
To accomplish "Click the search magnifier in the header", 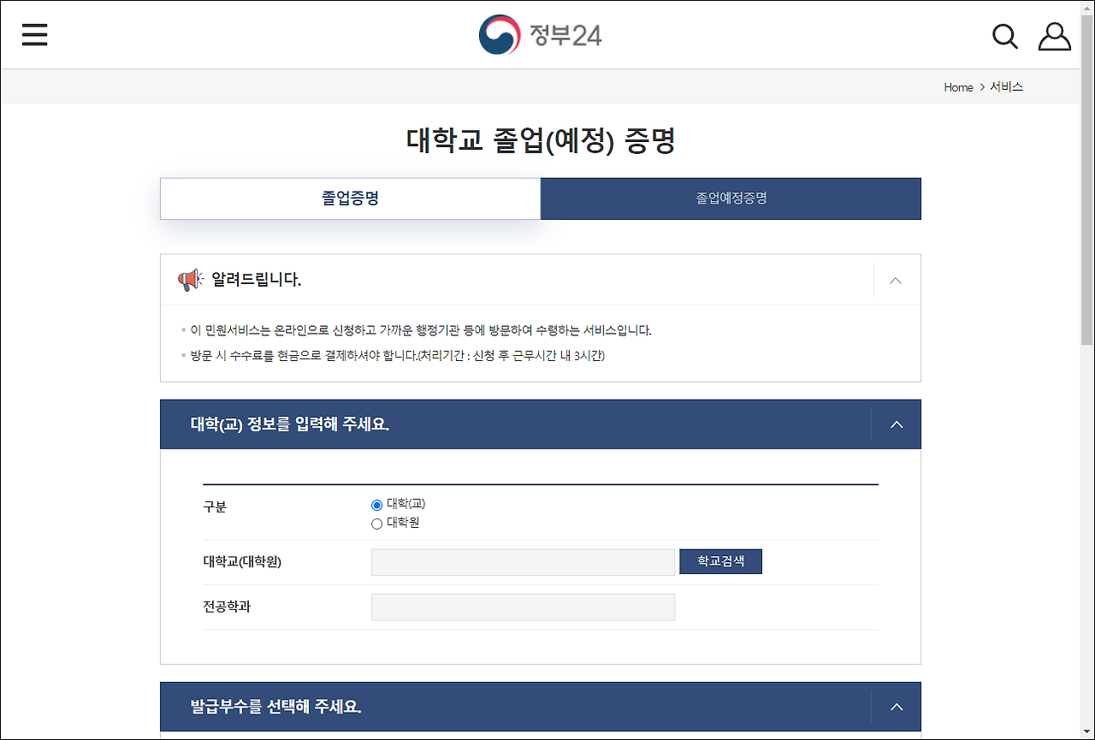I will click(1004, 36).
